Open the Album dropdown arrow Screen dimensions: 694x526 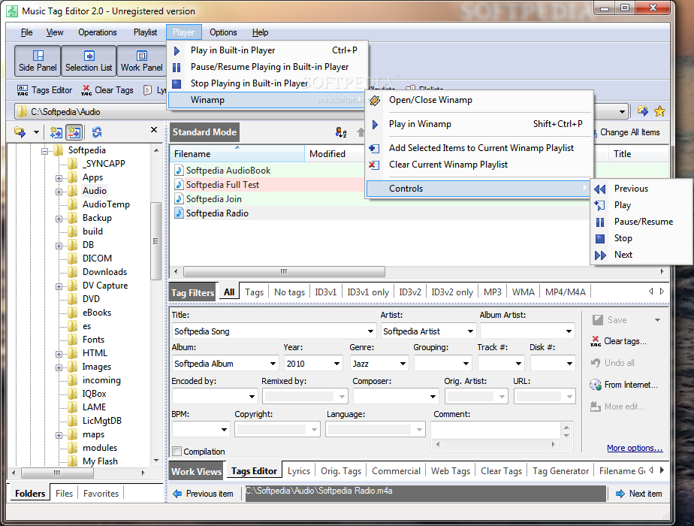pos(273,364)
